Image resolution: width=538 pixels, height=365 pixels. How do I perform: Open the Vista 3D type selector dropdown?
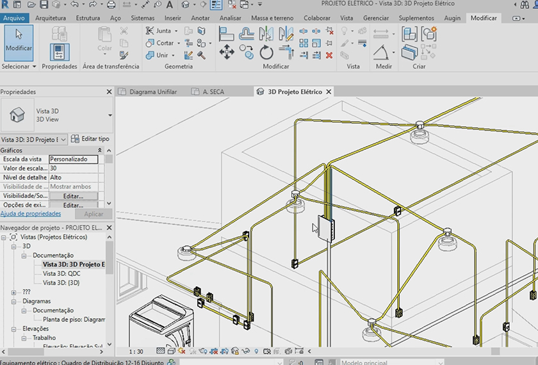click(110, 115)
